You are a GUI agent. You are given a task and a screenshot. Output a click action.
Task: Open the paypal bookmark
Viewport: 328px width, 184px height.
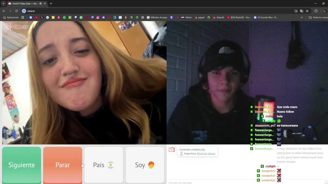pyautogui.click(x=199, y=17)
